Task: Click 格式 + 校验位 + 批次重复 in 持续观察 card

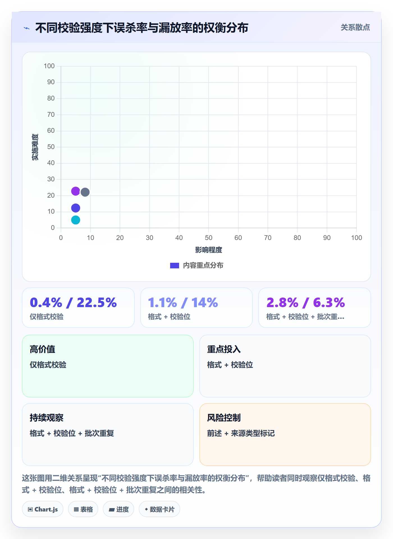Action: point(72,433)
